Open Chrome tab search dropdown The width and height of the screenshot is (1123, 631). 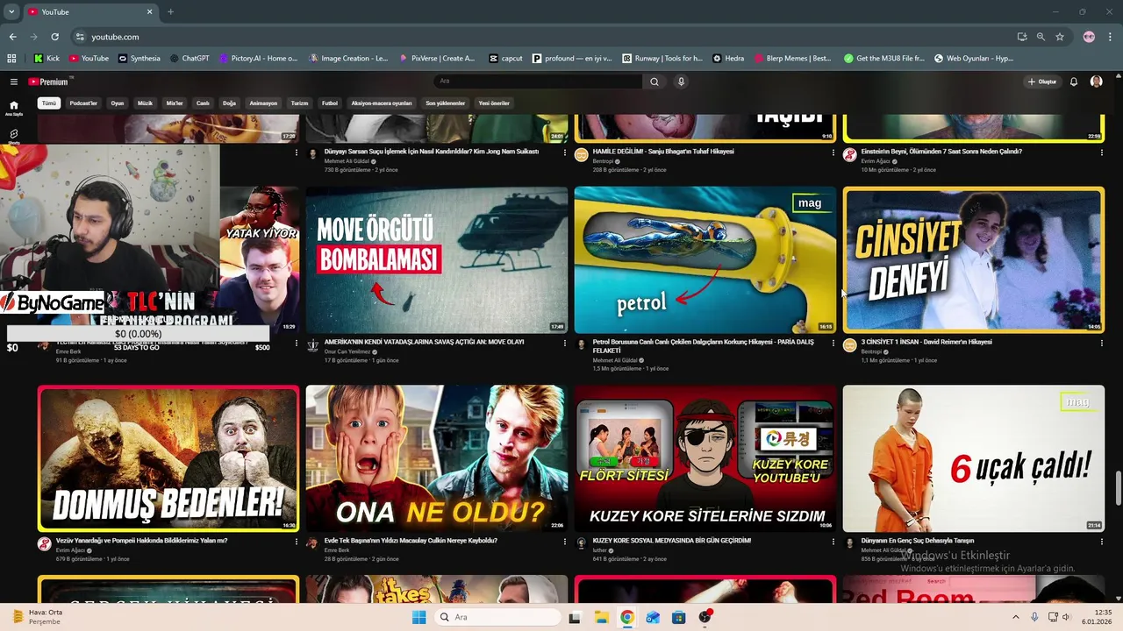pyautogui.click(x=11, y=11)
